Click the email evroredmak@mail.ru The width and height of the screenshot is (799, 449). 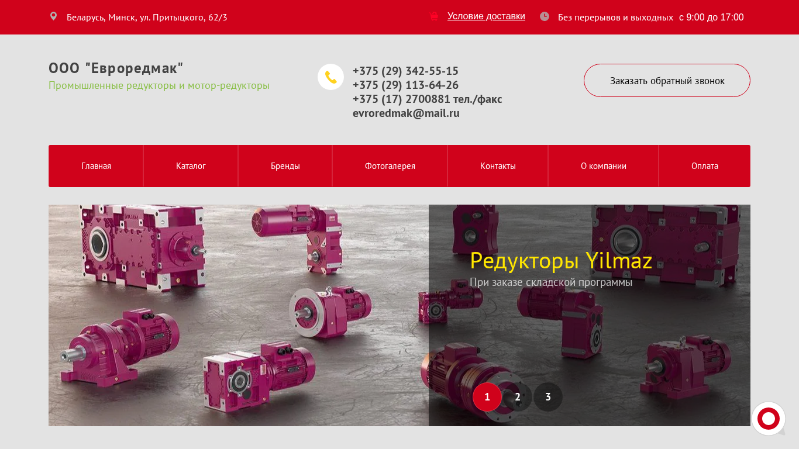tap(406, 113)
